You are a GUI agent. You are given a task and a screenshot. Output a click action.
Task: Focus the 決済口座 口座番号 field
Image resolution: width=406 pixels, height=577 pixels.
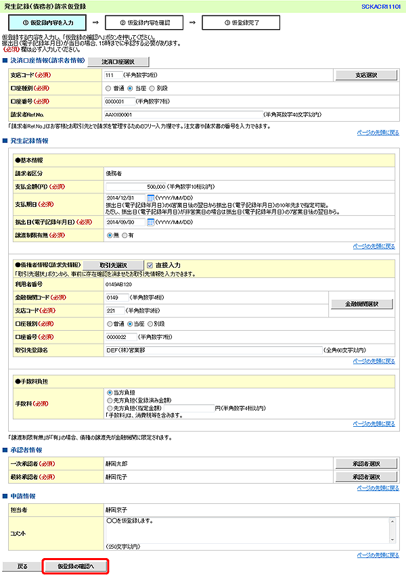(x=120, y=101)
